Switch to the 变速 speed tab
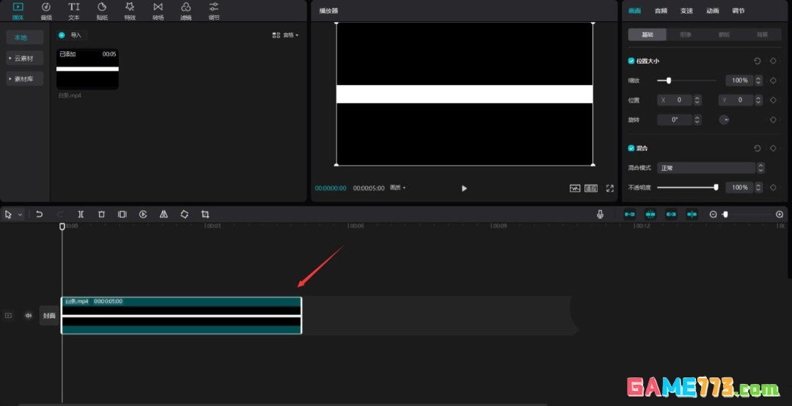The height and width of the screenshot is (406, 792). point(686,11)
